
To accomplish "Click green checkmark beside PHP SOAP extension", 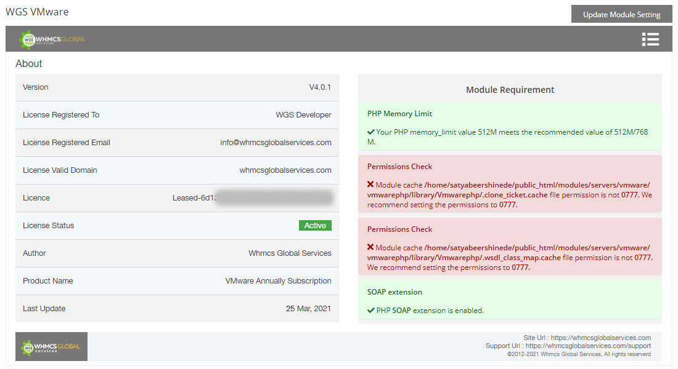I will (x=370, y=311).
